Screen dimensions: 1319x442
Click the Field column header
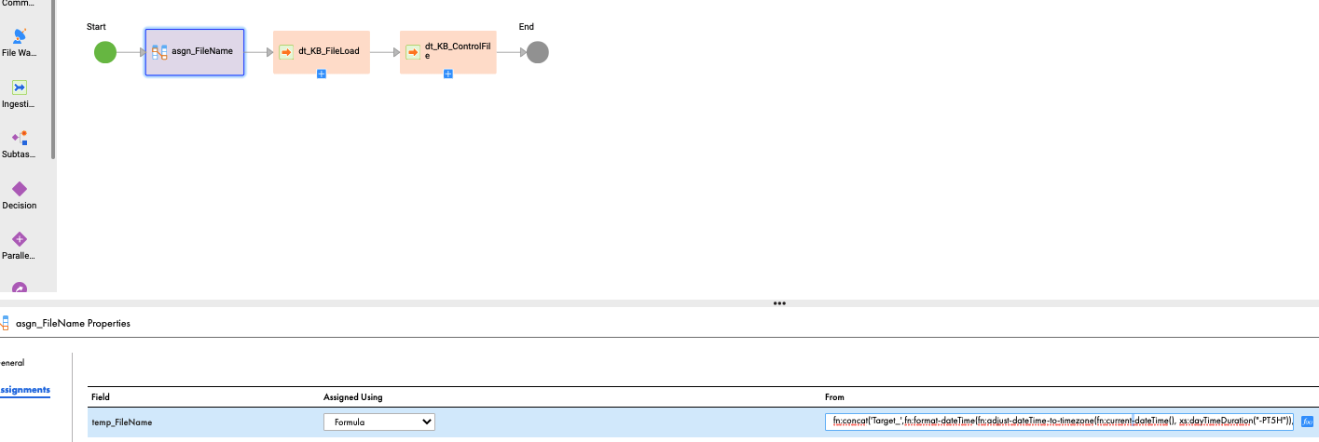tap(101, 397)
